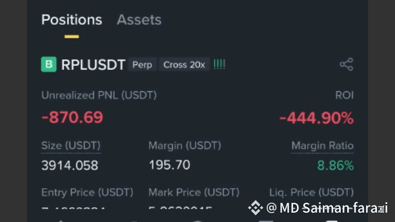Switch to the Assets tab
Screen dimensions: 395x222
click(x=139, y=20)
